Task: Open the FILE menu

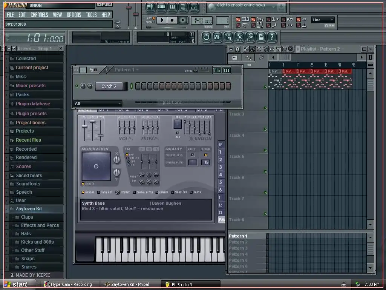Action: (10, 15)
